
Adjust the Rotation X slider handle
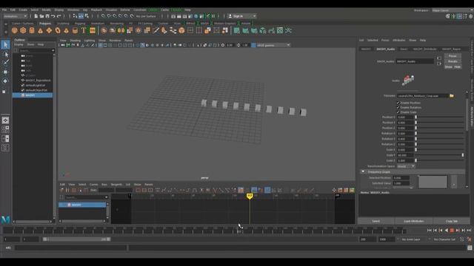(x=416, y=134)
